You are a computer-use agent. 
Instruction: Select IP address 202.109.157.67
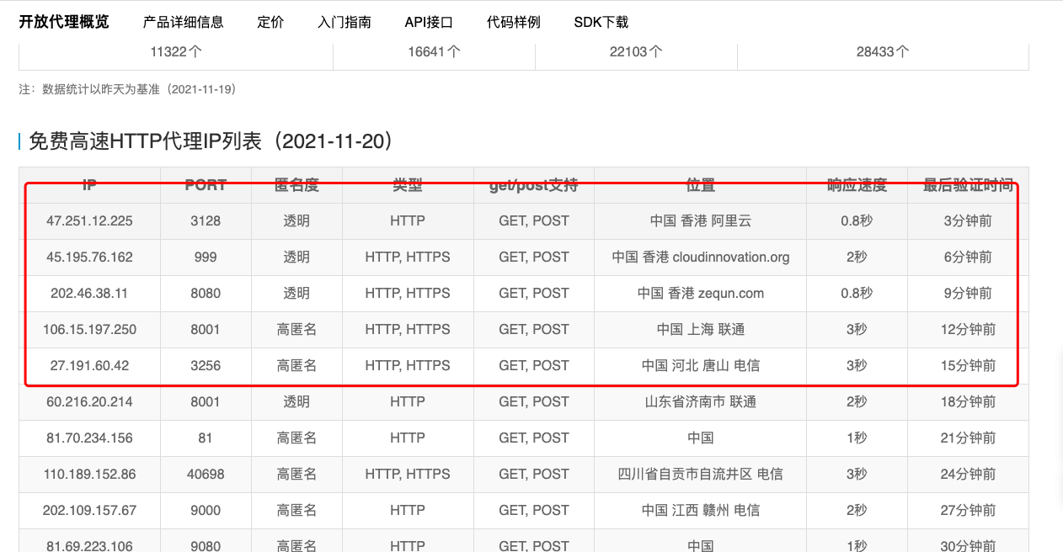pos(90,511)
